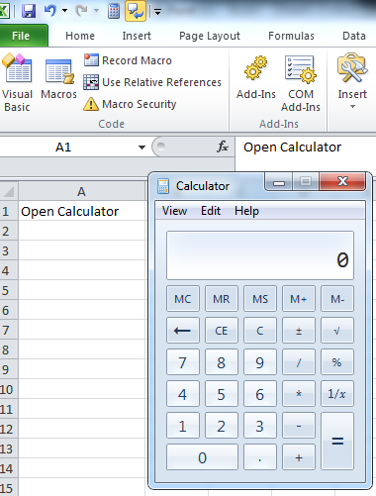
Task: Click the plus calculator key
Action: click(299, 457)
